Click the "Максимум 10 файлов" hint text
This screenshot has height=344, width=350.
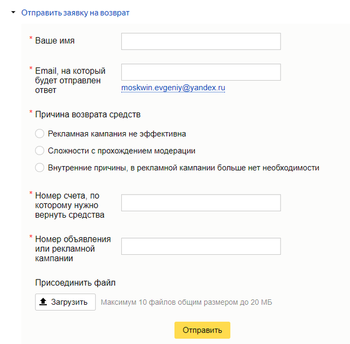click(186, 302)
